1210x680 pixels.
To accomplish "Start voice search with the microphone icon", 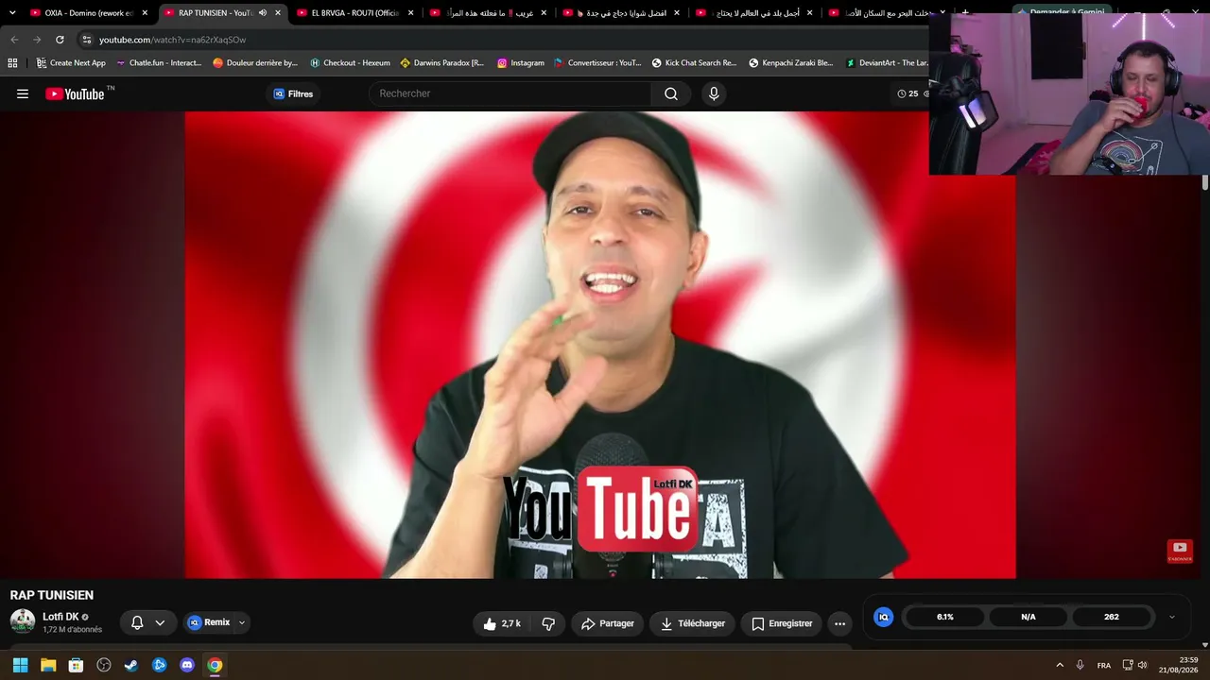I will click(714, 93).
